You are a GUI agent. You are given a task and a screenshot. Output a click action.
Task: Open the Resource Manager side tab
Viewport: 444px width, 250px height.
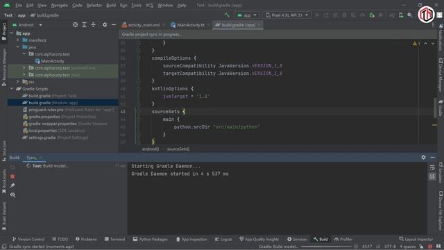pos(3,67)
